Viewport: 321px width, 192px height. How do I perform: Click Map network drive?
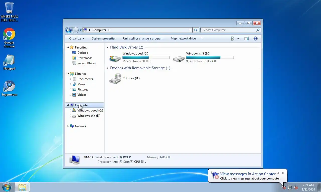click(x=183, y=38)
